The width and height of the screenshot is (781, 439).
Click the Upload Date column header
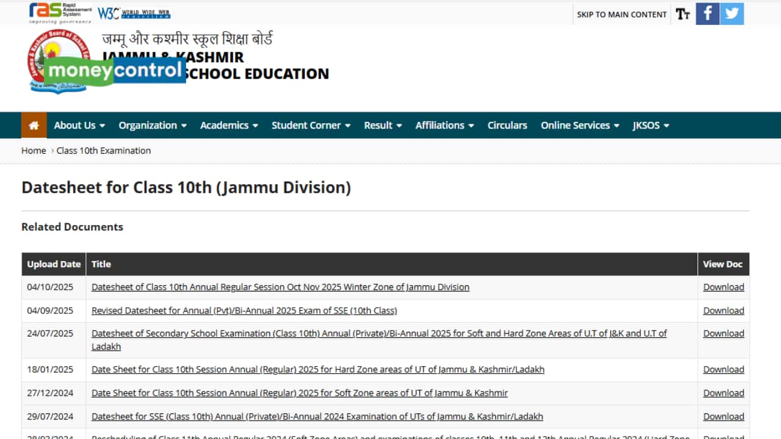(53, 264)
